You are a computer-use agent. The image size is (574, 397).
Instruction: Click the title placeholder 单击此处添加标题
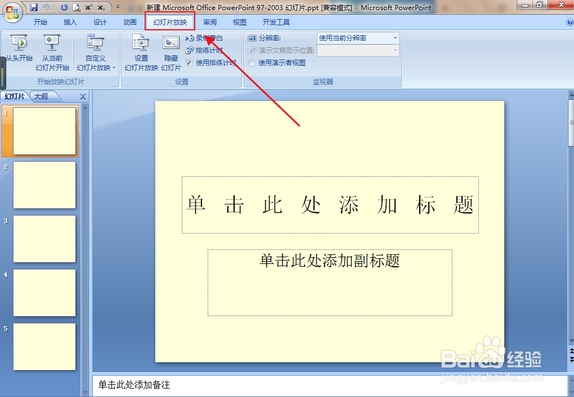click(x=330, y=204)
